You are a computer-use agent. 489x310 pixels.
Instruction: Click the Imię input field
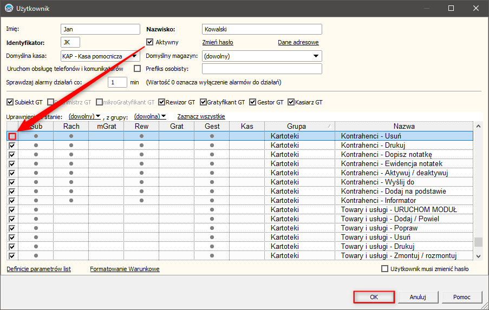point(100,29)
